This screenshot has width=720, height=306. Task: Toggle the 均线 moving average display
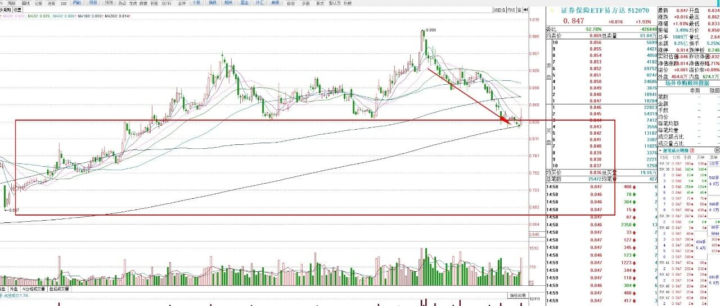(511, 10)
